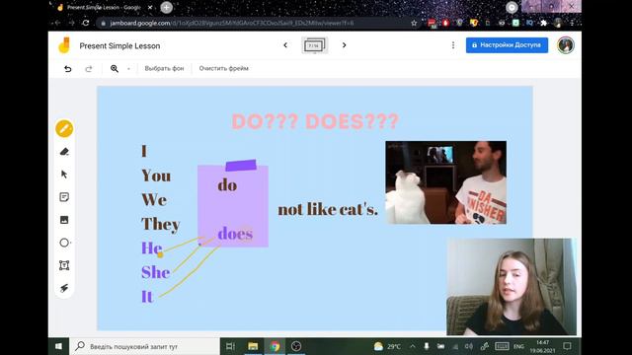Go to next frame
The width and height of the screenshot is (632, 355).
point(344,45)
